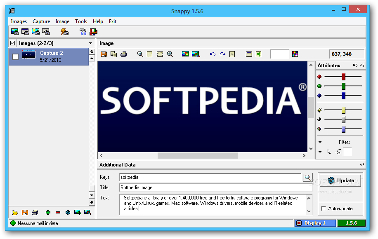Click the green share icon
The width and height of the screenshot is (378, 239).
pos(259,54)
